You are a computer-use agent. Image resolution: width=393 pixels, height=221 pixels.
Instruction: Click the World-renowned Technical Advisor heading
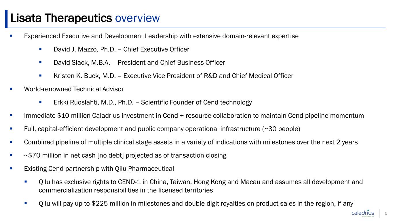[x=74, y=89]
